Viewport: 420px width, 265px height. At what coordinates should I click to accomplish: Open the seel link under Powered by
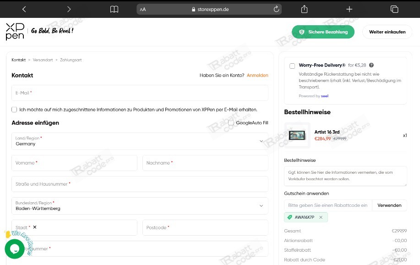pyautogui.click(x=325, y=96)
